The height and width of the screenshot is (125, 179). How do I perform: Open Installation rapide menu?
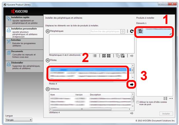point(24,21)
